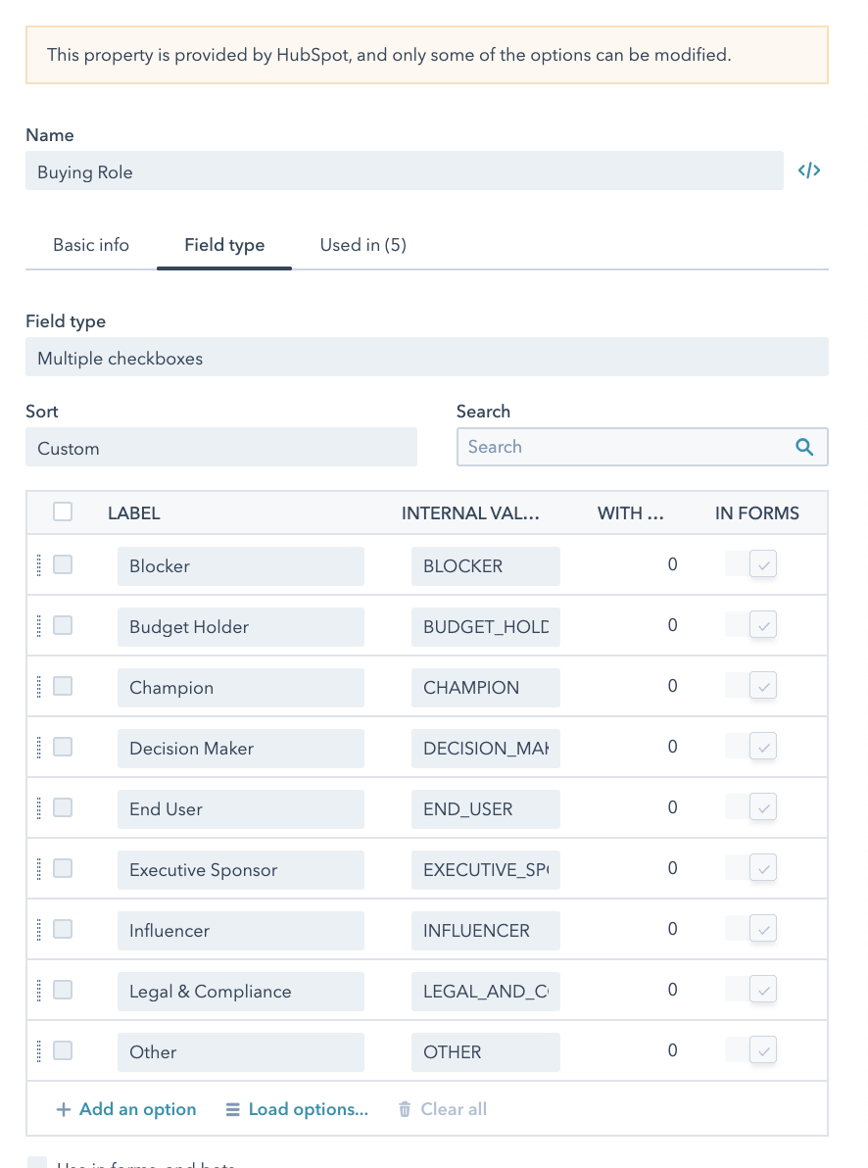
Task: Open the Field type dropdown
Action: tap(426, 358)
